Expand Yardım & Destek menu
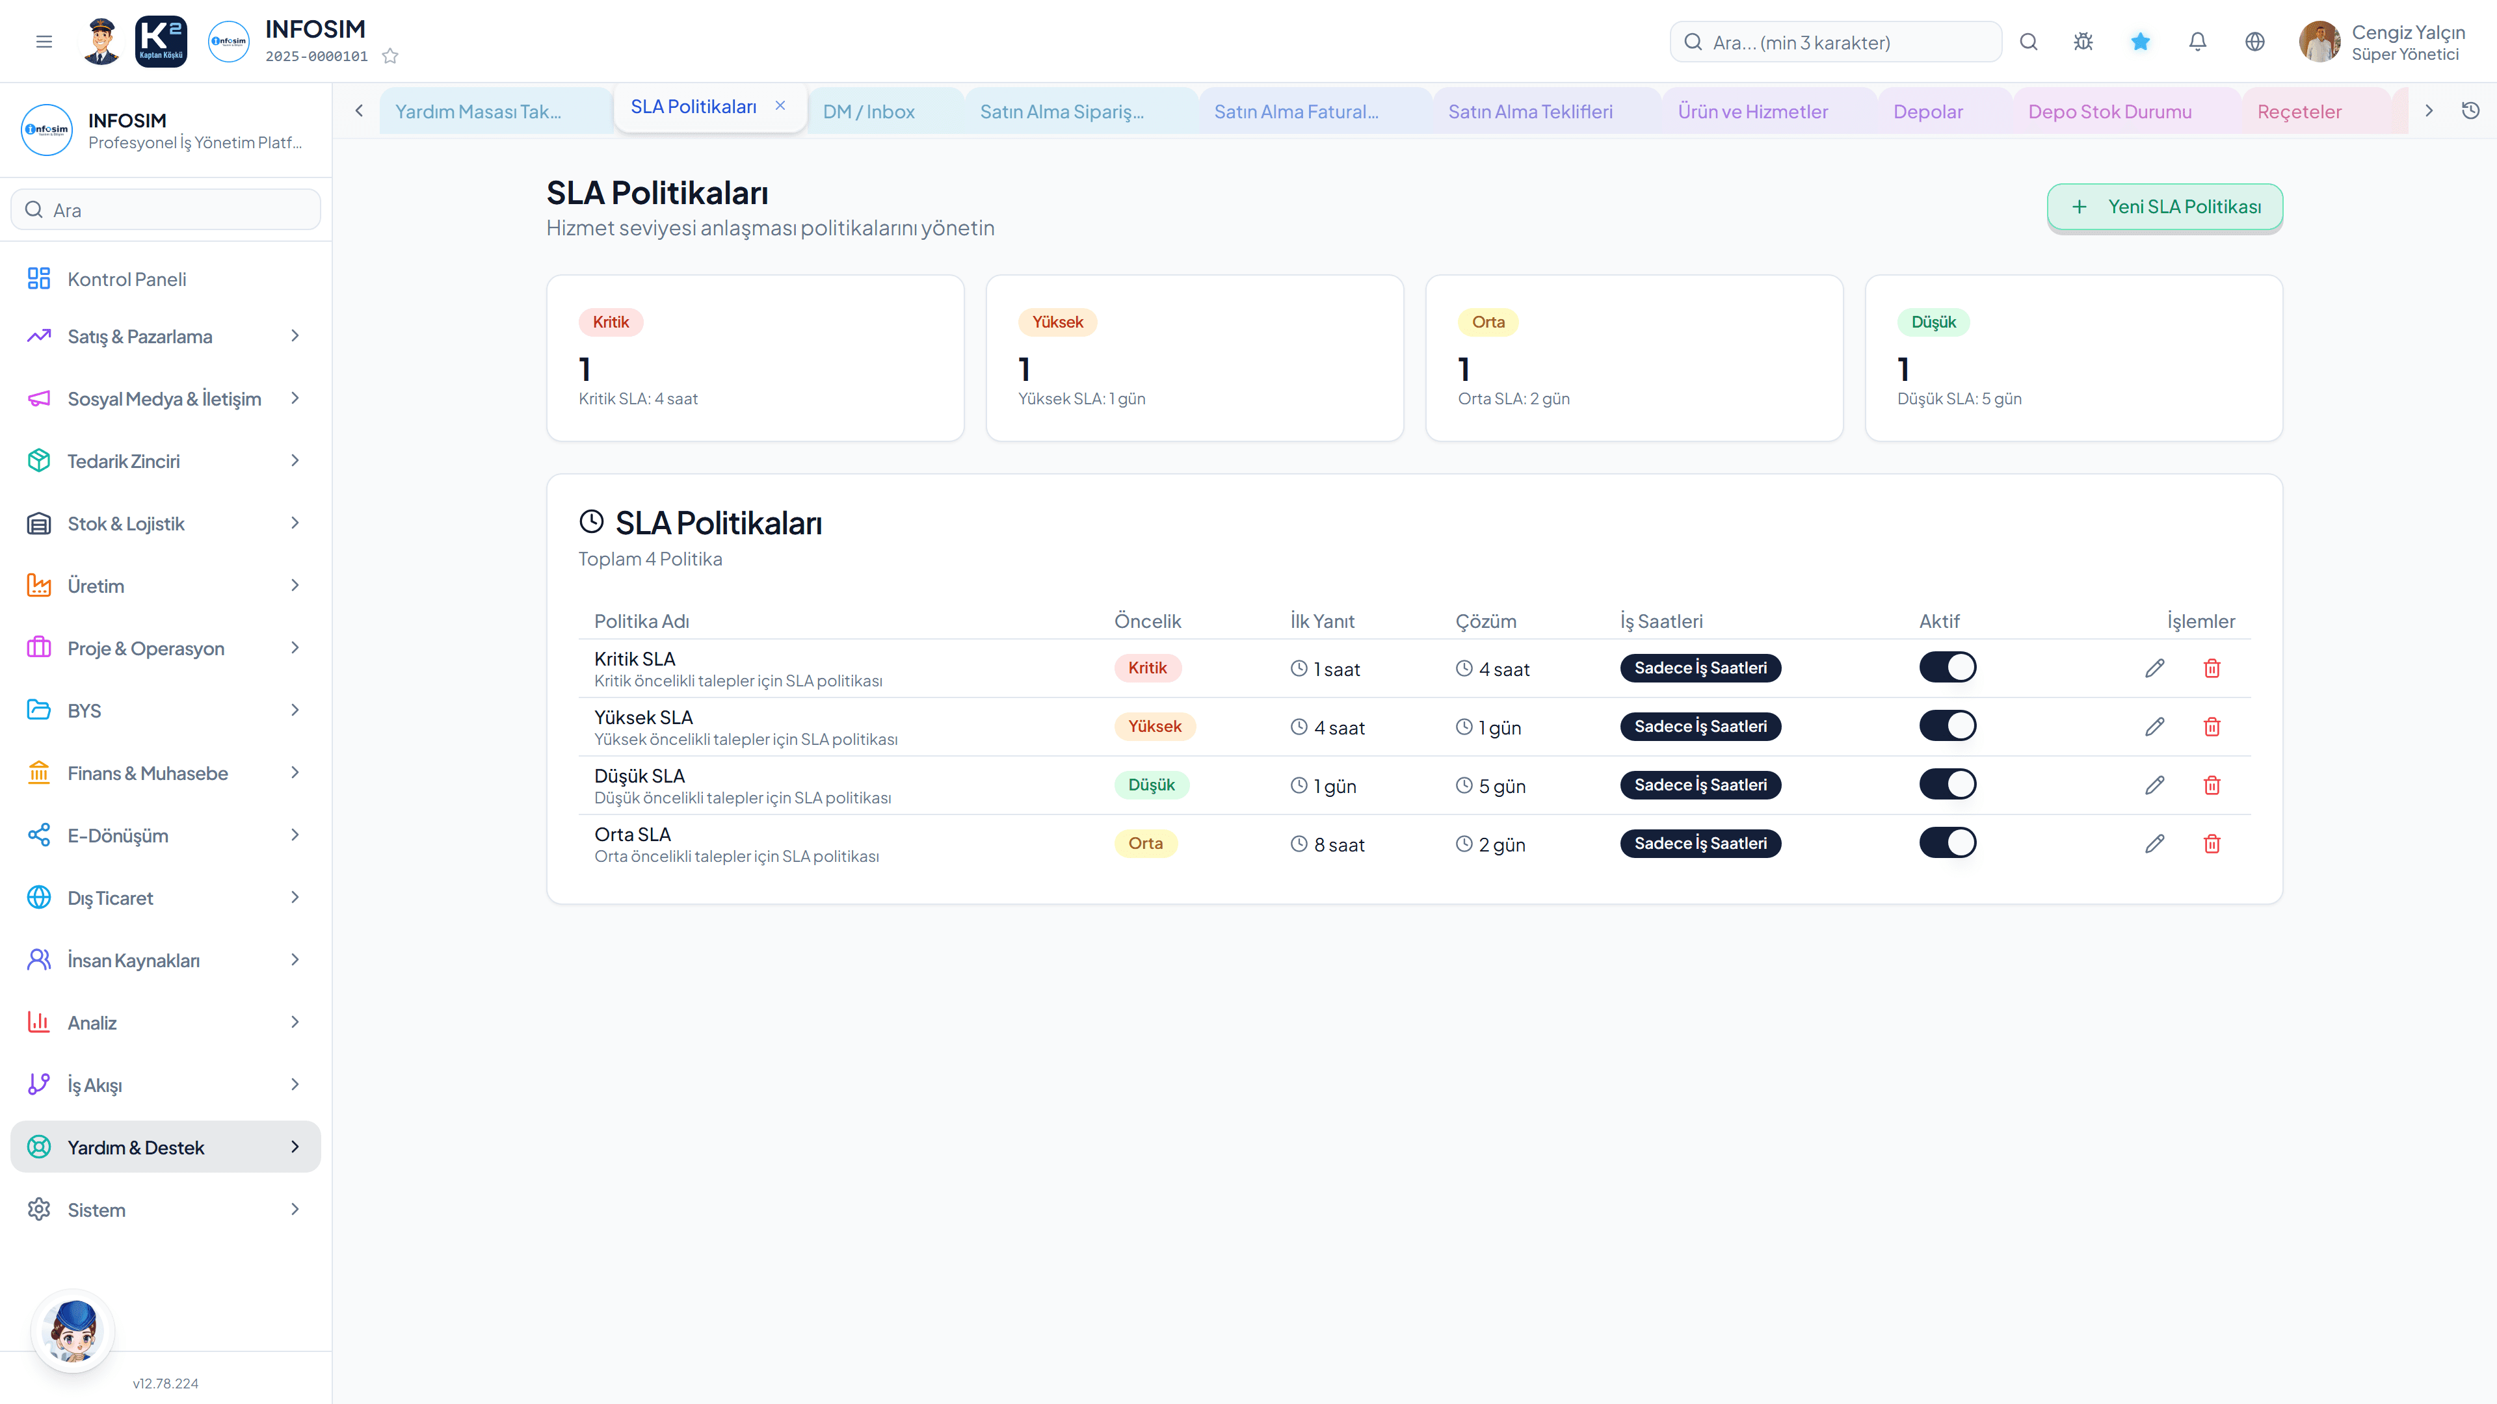Screen dimensions: 2497x1404 tap(165, 1147)
